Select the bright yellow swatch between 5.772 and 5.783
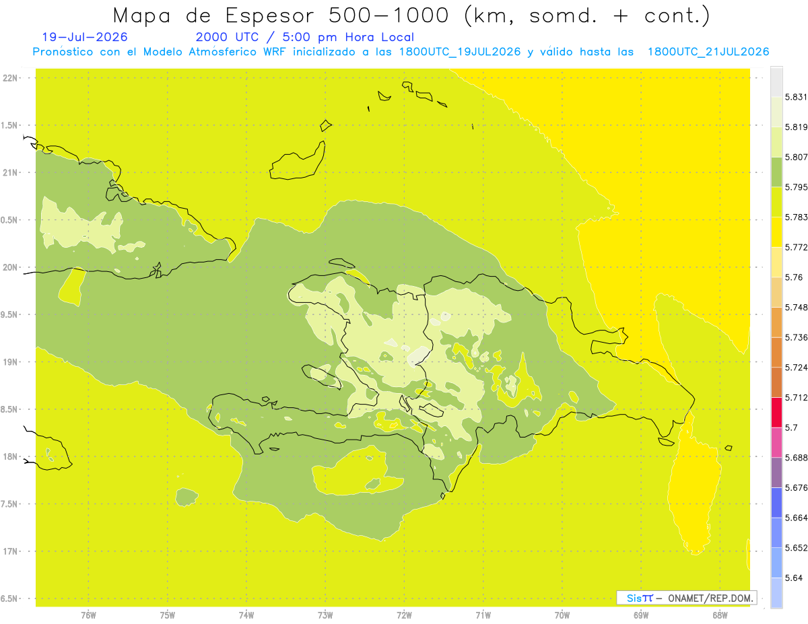Viewport: 808px width, 624px height. click(x=776, y=232)
